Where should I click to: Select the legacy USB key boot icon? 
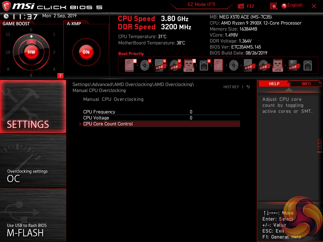pos(278,66)
